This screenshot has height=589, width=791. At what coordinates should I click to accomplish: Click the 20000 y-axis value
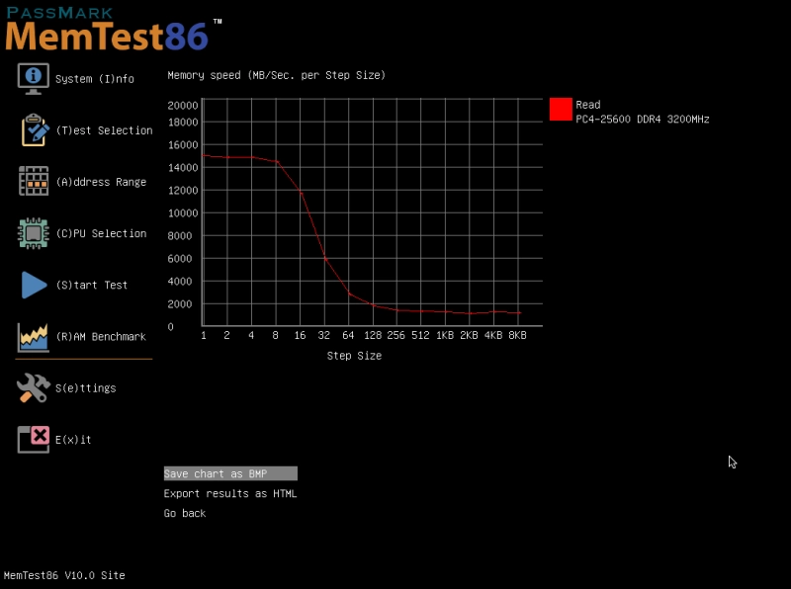[x=183, y=105]
